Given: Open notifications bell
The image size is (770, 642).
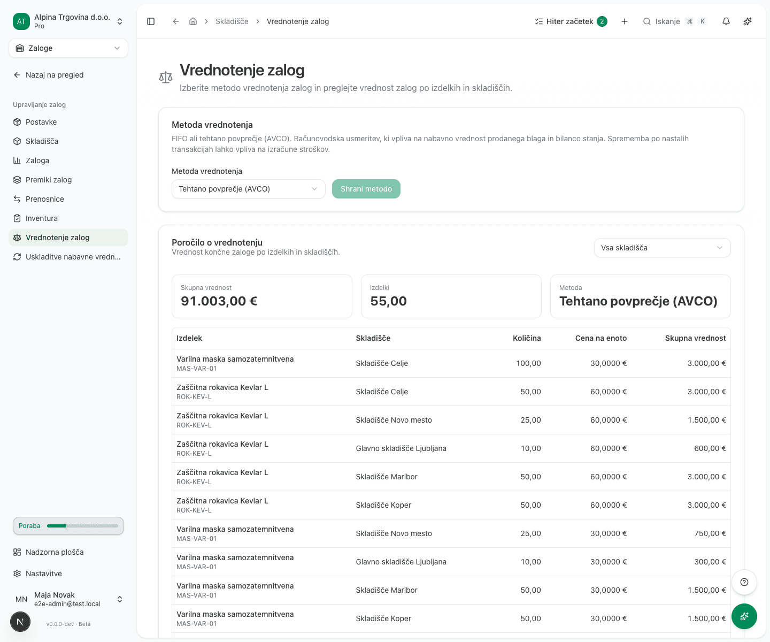Looking at the screenshot, I should (726, 21).
